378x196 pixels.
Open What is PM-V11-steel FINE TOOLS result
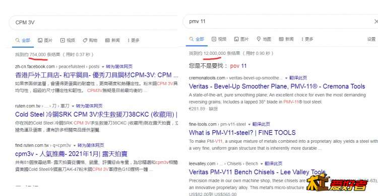[x=242, y=133]
